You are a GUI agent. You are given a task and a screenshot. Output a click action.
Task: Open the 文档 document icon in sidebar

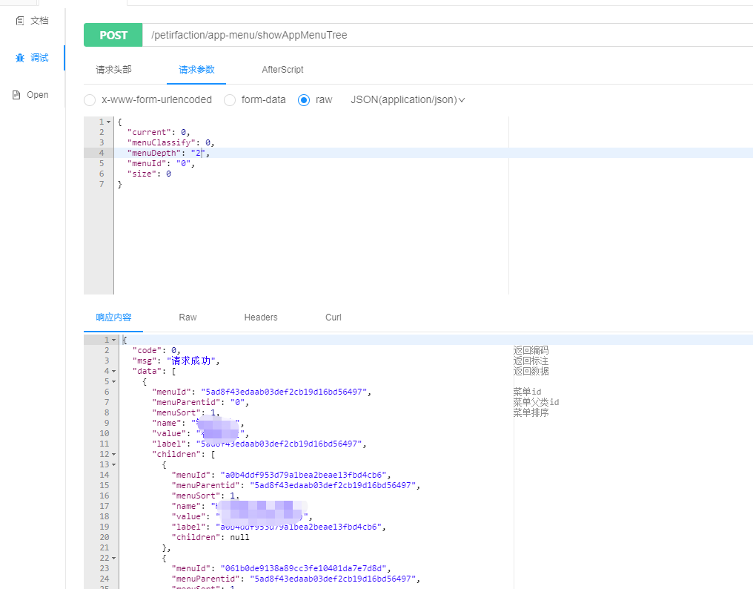click(20, 21)
